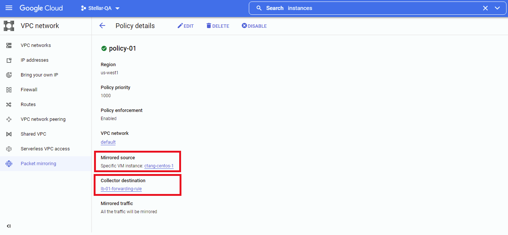
Task: Open the Stellar-QA project selector dropdown
Action: point(100,8)
